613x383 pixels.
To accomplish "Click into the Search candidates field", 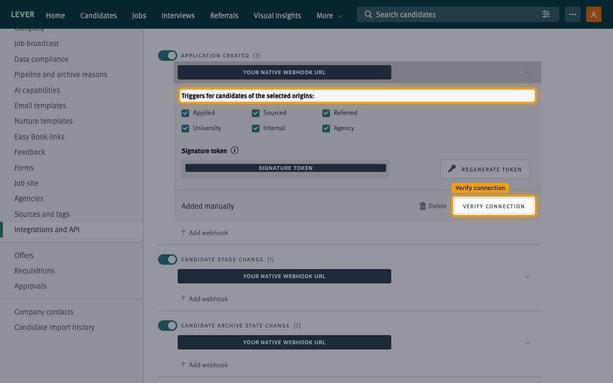I will point(458,14).
